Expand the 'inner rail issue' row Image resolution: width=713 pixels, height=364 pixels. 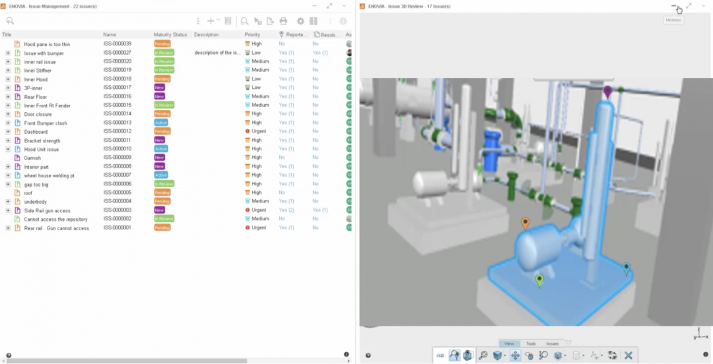(8, 61)
